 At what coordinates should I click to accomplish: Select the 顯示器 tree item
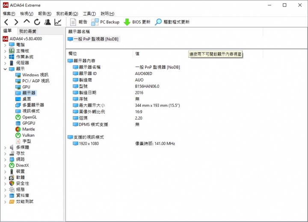coord(29,93)
